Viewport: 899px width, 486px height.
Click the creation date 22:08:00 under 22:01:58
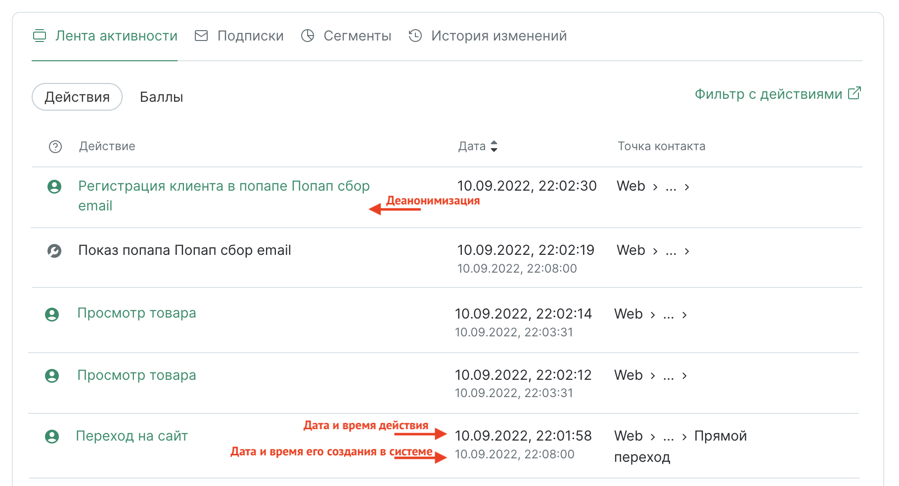(x=515, y=454)
